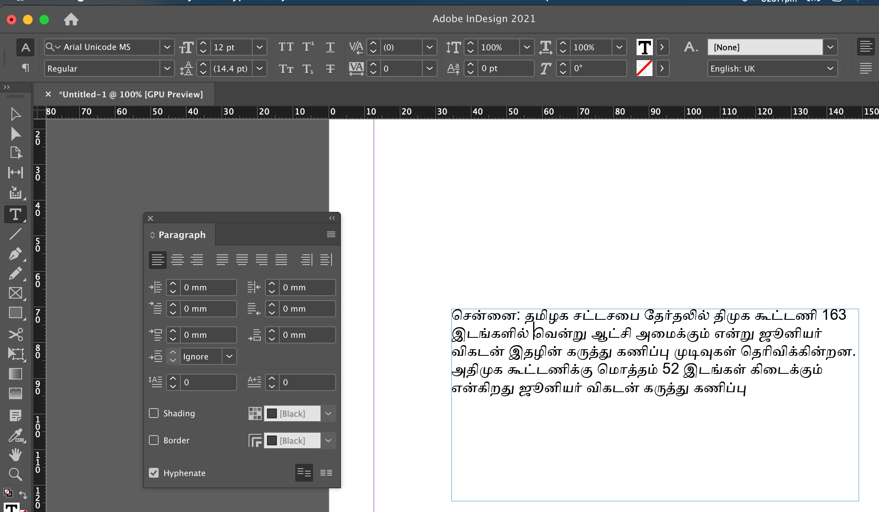Select the Pen tool
This screenshot has height=512, width=879.
15,254
